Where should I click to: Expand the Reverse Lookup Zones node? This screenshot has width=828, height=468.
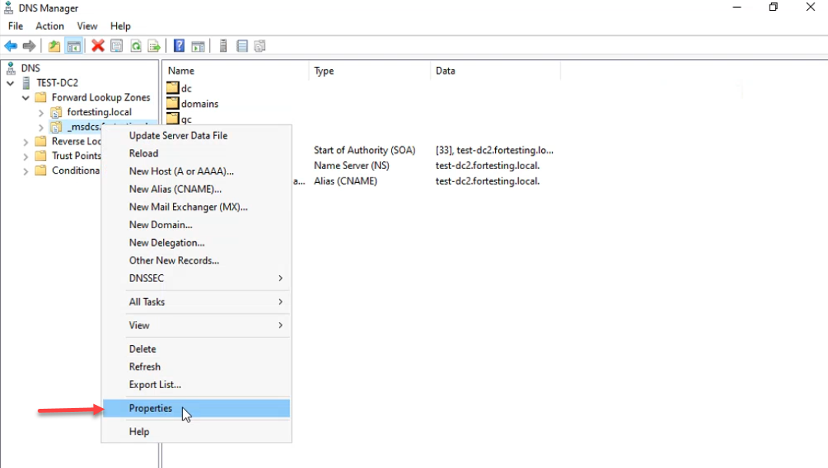25,141
